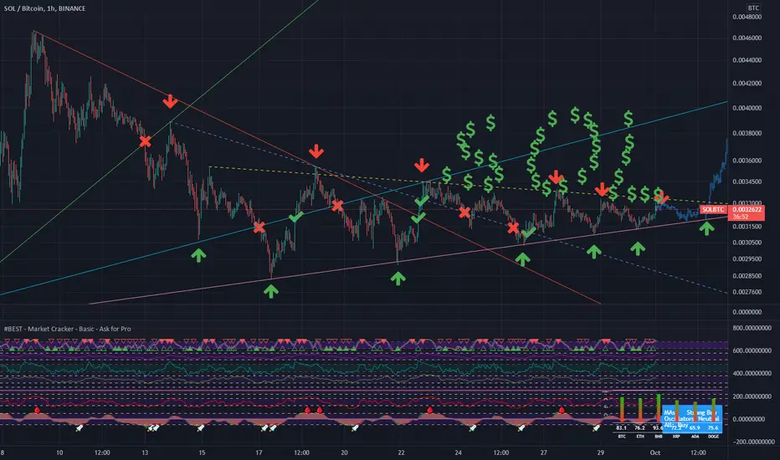This screenshot has width=780, height=460.
Task: Click the 0.0042000 price axis label
Action: pyautogui.click(x=747, y=84)
